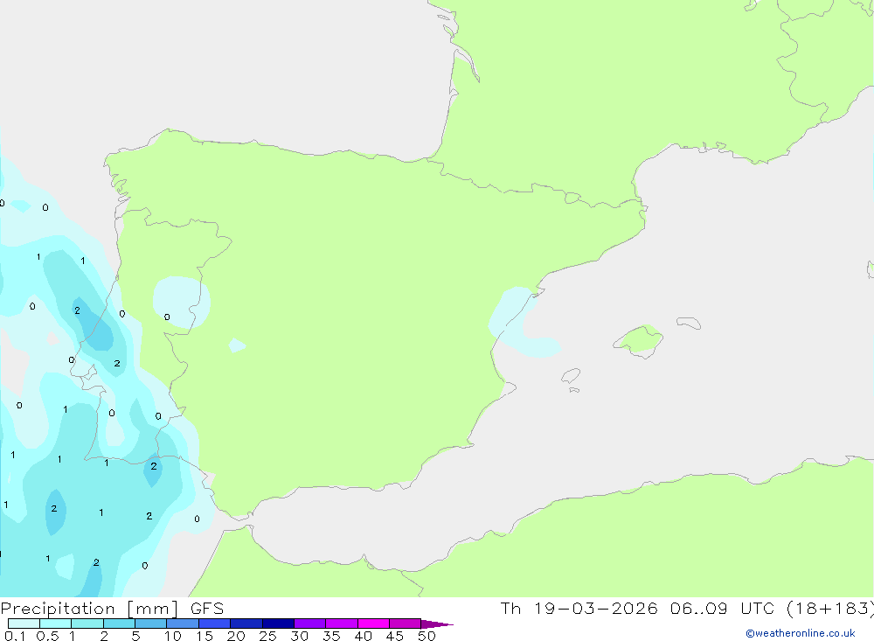Click the 0.5–1 mm legend swatch

(56, 624)
